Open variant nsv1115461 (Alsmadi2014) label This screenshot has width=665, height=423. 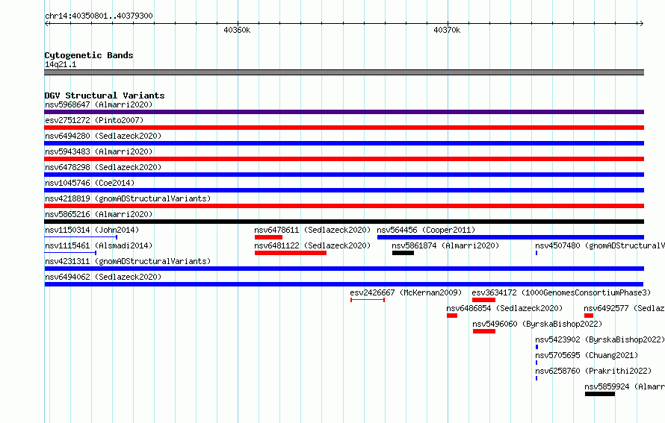pos(99,245)
